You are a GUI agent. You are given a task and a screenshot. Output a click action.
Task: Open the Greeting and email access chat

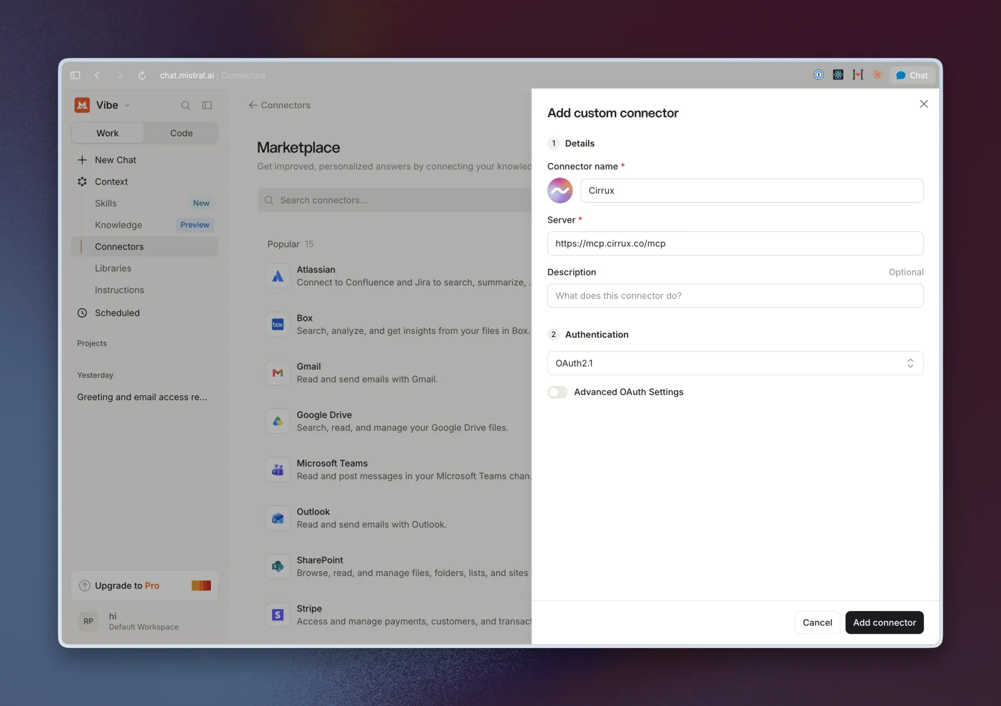pos(142,397)
